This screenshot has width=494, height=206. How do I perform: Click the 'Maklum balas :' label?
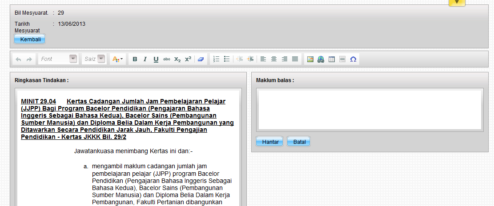pos(275,80)
